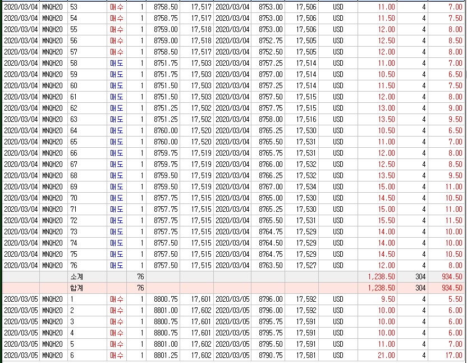Click gross profit 13.50 in row 68
Viewport: 467px width, 363px height.
pyautogui.click(x=386, y=175)
